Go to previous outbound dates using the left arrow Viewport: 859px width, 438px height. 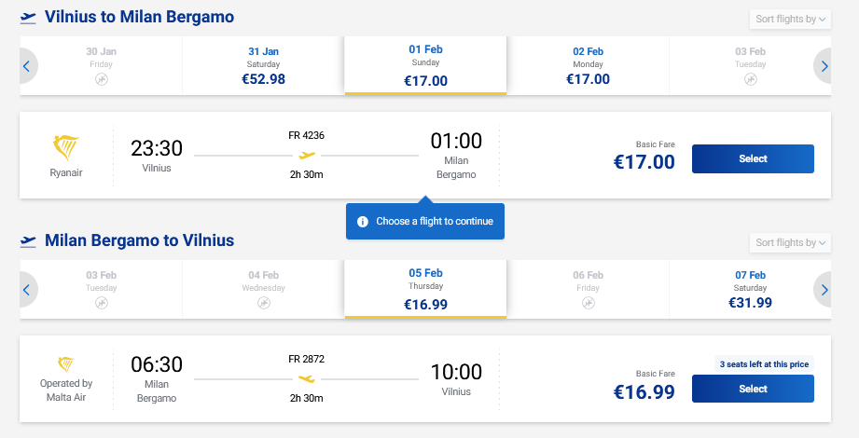click(27, 66)
